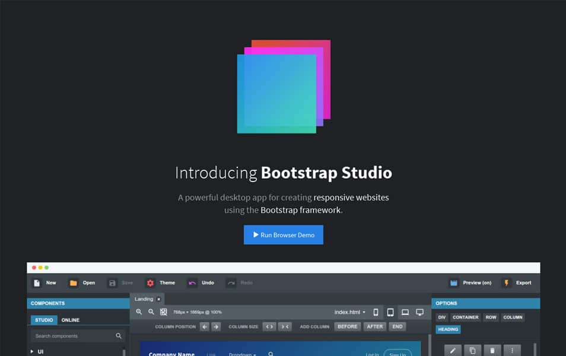Switch preview to the phone device icon

coord(375,311)
